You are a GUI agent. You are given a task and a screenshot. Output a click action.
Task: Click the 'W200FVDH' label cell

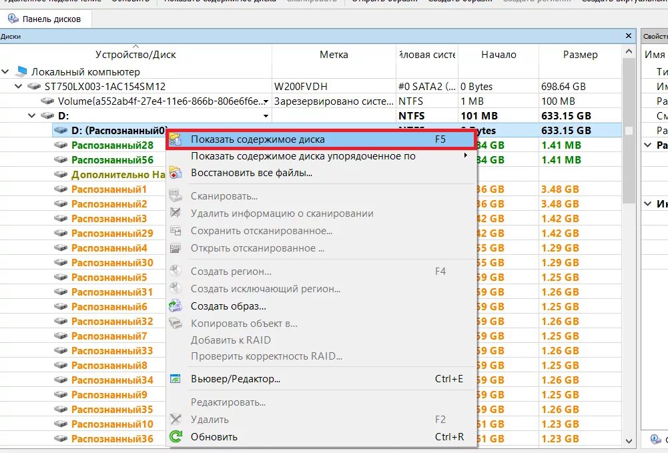tap(301, 87)
